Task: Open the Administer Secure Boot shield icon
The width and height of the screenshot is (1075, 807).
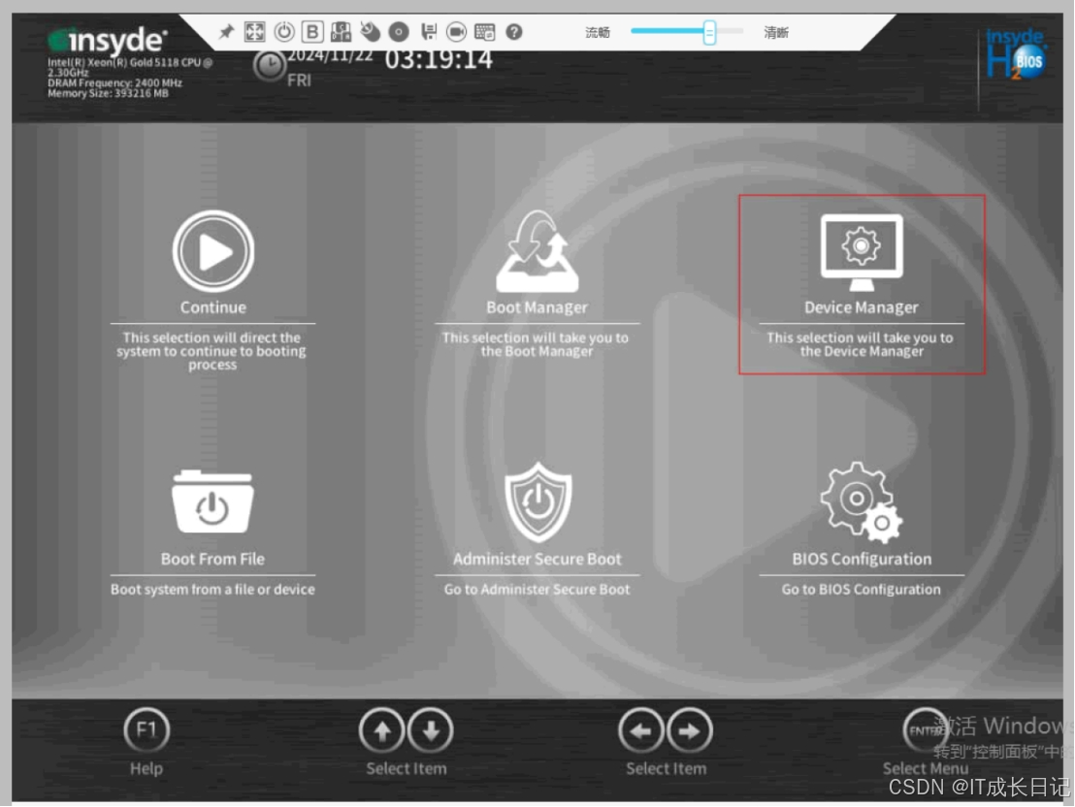Action: tap(537, 501)
